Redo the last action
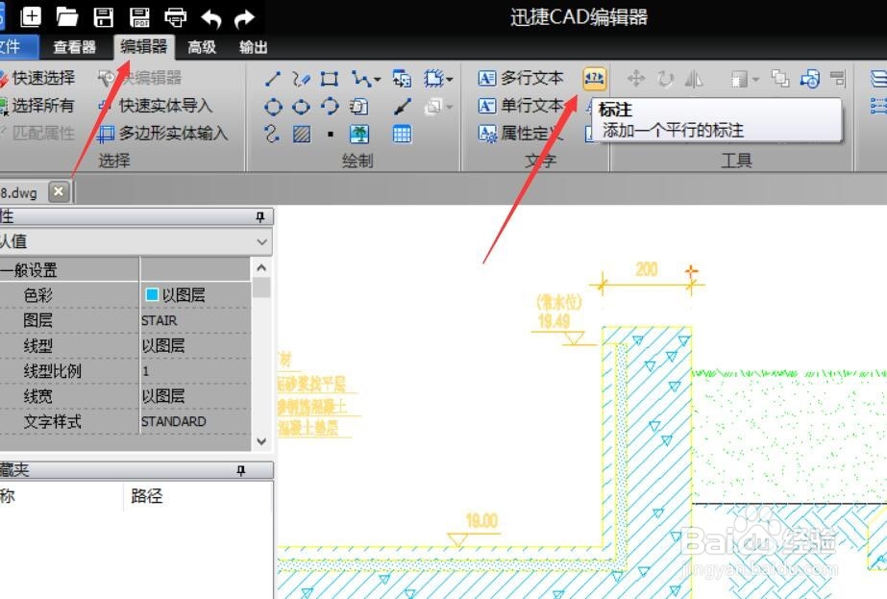This screenshot has width=887, height=599. click(244, 18)
